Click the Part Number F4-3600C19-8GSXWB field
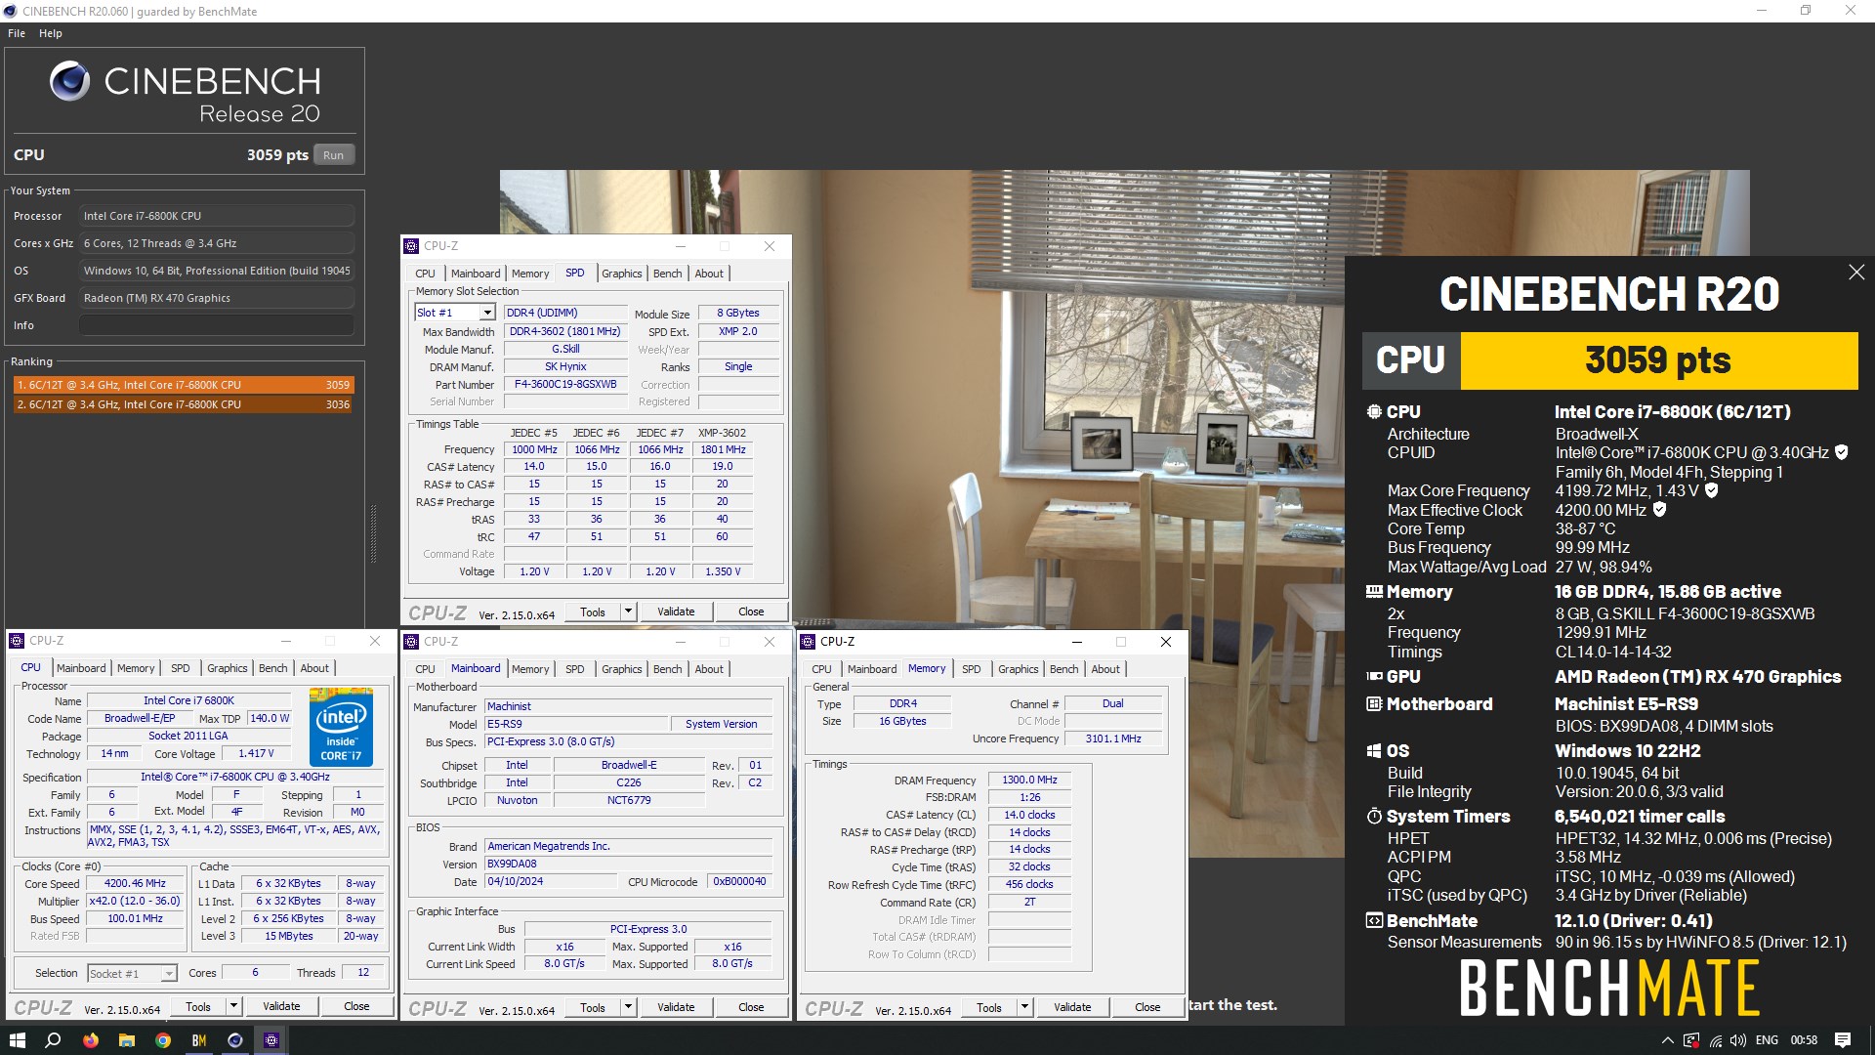This screenshot has width=1875, height=1055. (565, 384)
